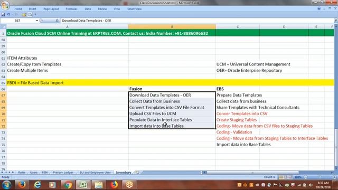Select column C header
This screenshot has height=190, width=338.
pos(238,27)
